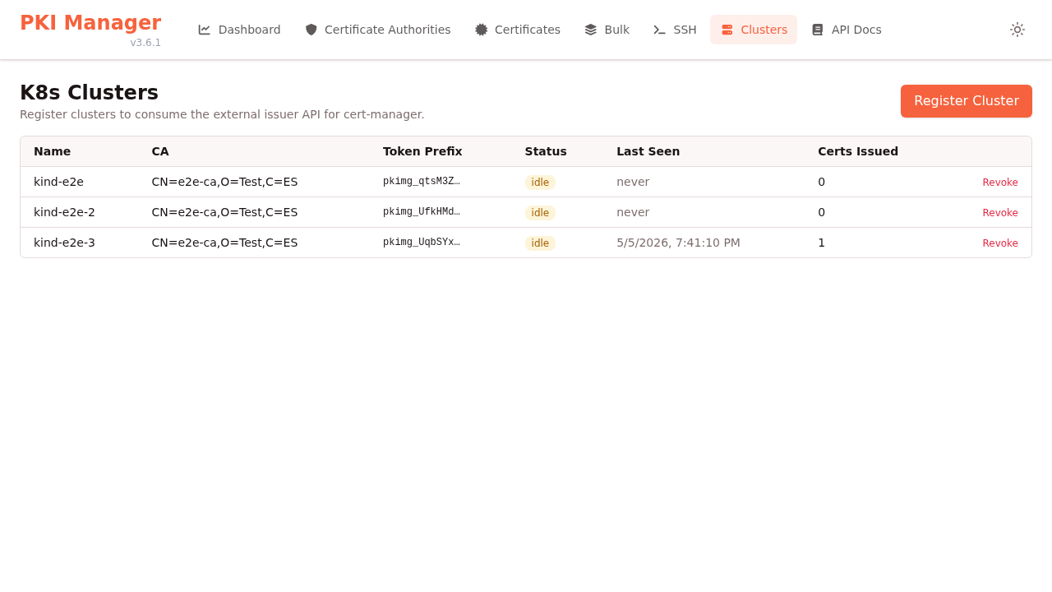Click last seen 5/5/2026, 7:41:10 PM

(678, 243)
